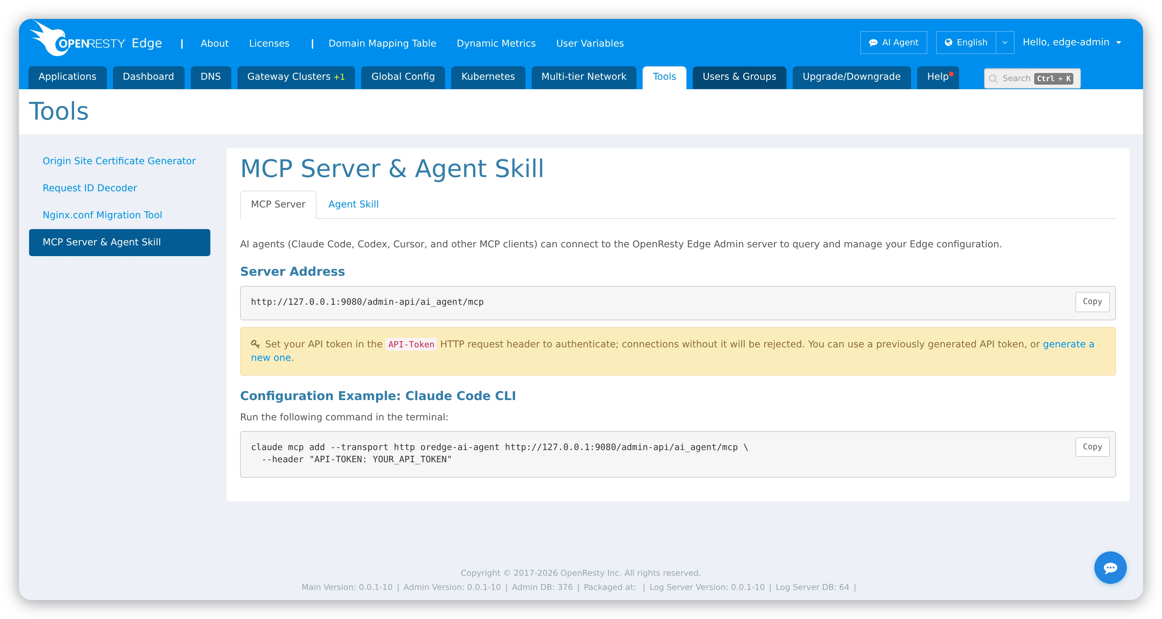This screenshot has height=619, width=1162.
Task: Open Dynamic Metrics
Action: pos(496,43)
